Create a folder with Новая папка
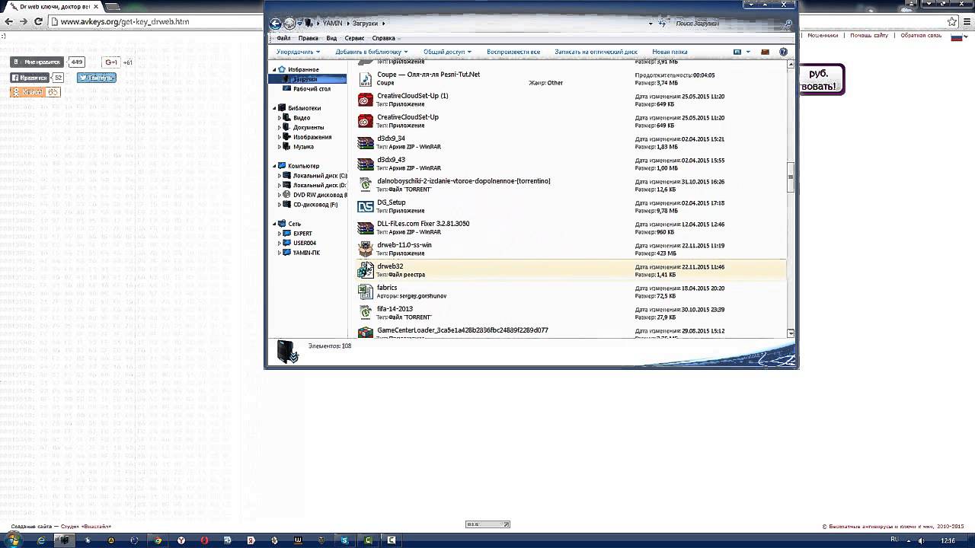975x548 pixels. click(x=670, y=52)
